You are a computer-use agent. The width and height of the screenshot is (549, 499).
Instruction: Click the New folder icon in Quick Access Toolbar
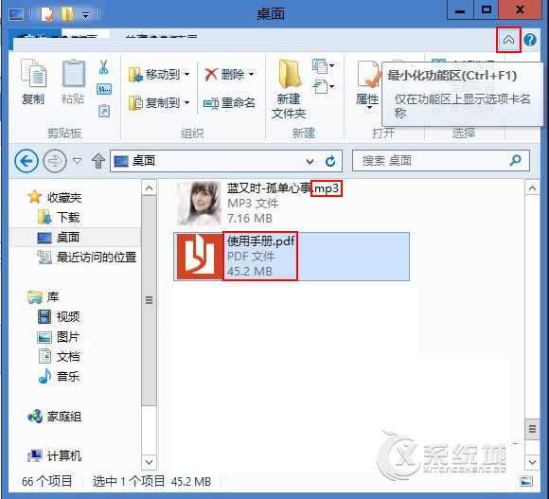[67, 14]
